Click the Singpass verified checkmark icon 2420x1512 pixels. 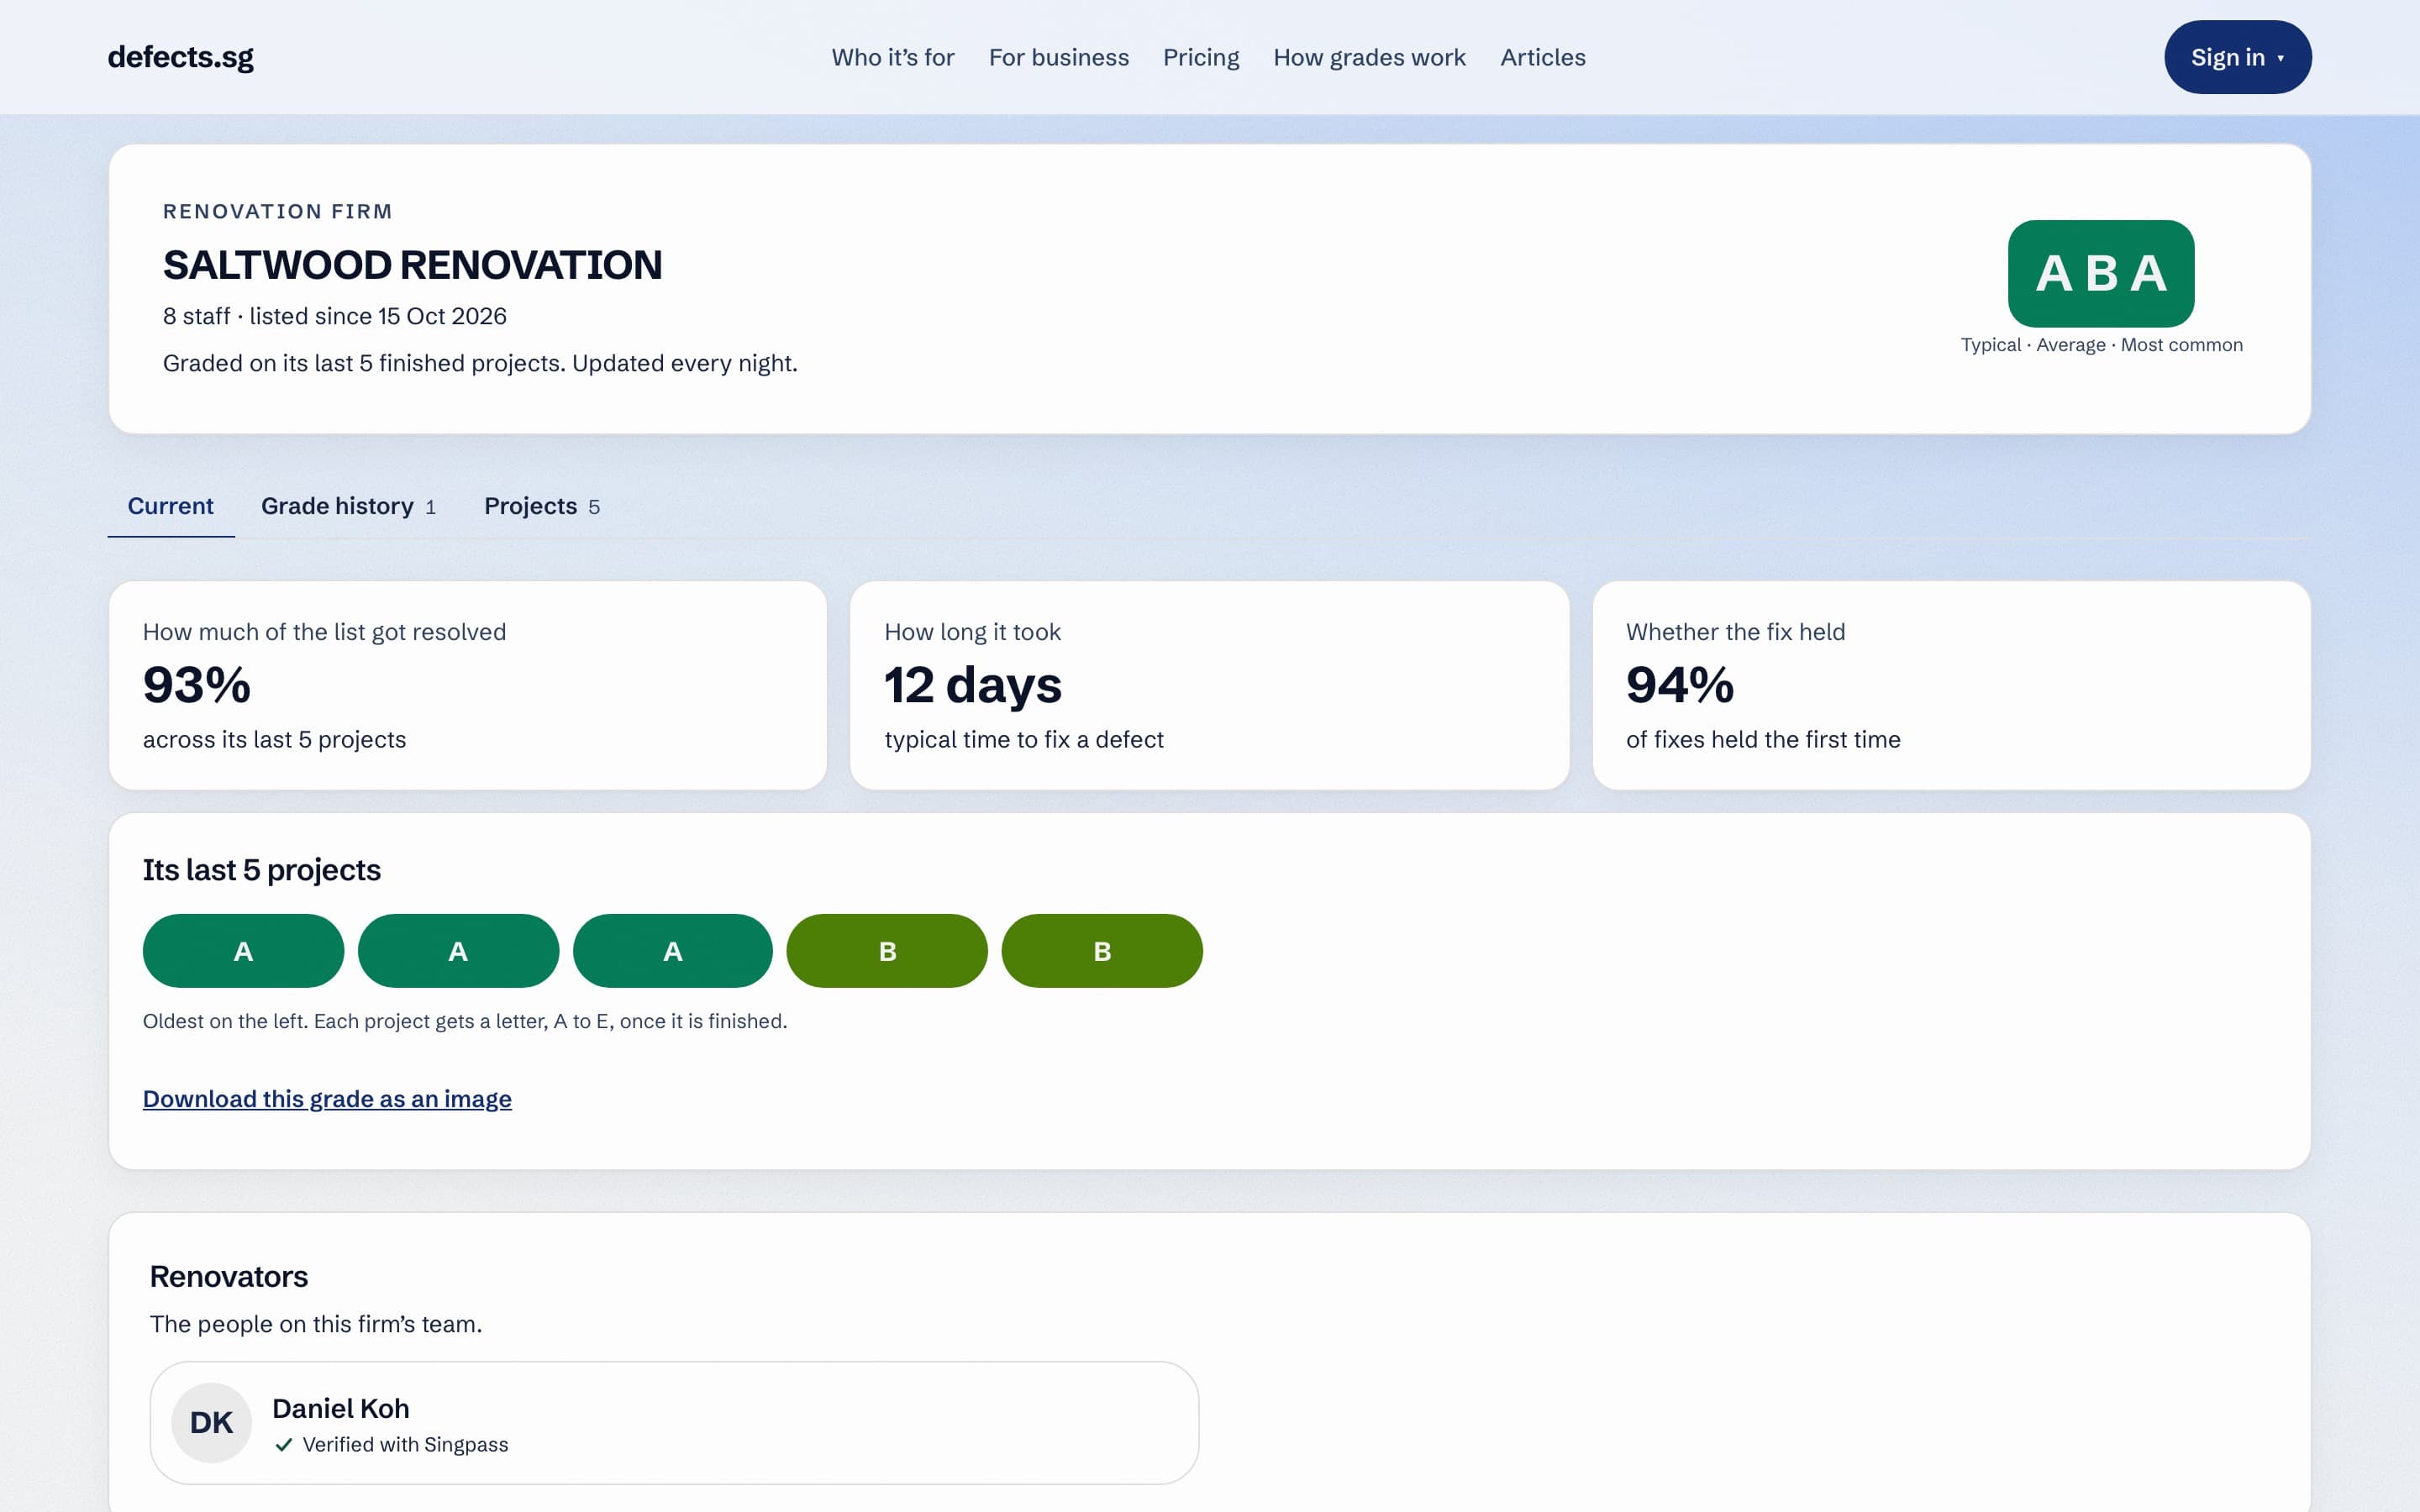click(284, 1445)
